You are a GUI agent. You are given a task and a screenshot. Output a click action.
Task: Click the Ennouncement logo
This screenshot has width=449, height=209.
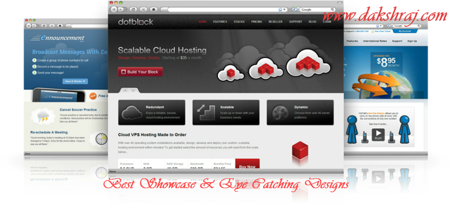point(57,38)
